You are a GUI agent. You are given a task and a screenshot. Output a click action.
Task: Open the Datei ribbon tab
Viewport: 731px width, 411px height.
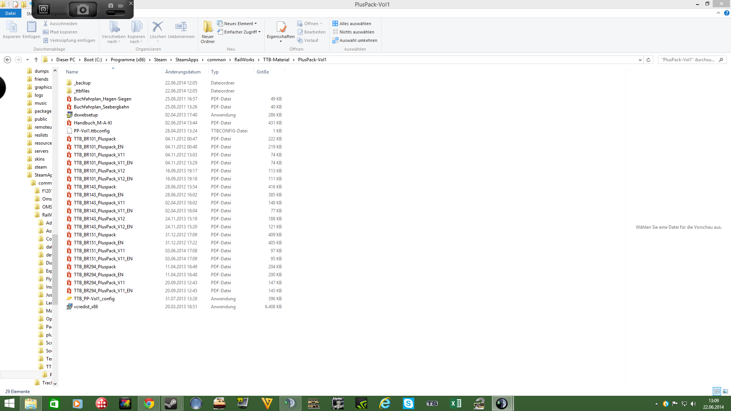[10, 13]
